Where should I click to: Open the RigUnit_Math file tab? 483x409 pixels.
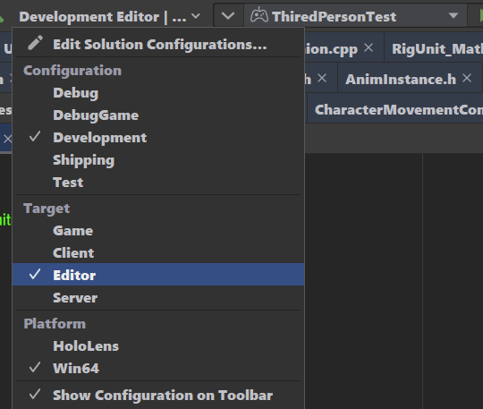pyautogui.click(x=436, y=48)
